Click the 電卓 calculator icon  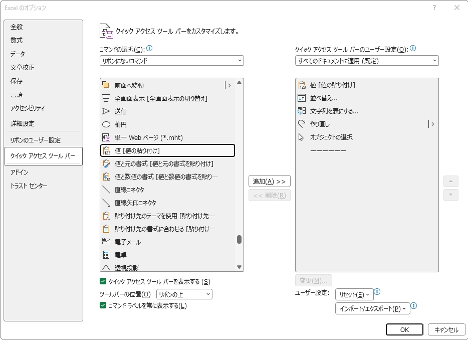click(106, 255)
